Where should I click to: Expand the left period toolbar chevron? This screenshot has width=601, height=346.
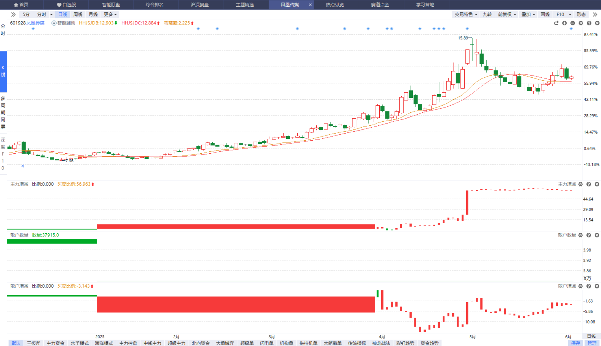click(x=13, y=14)
